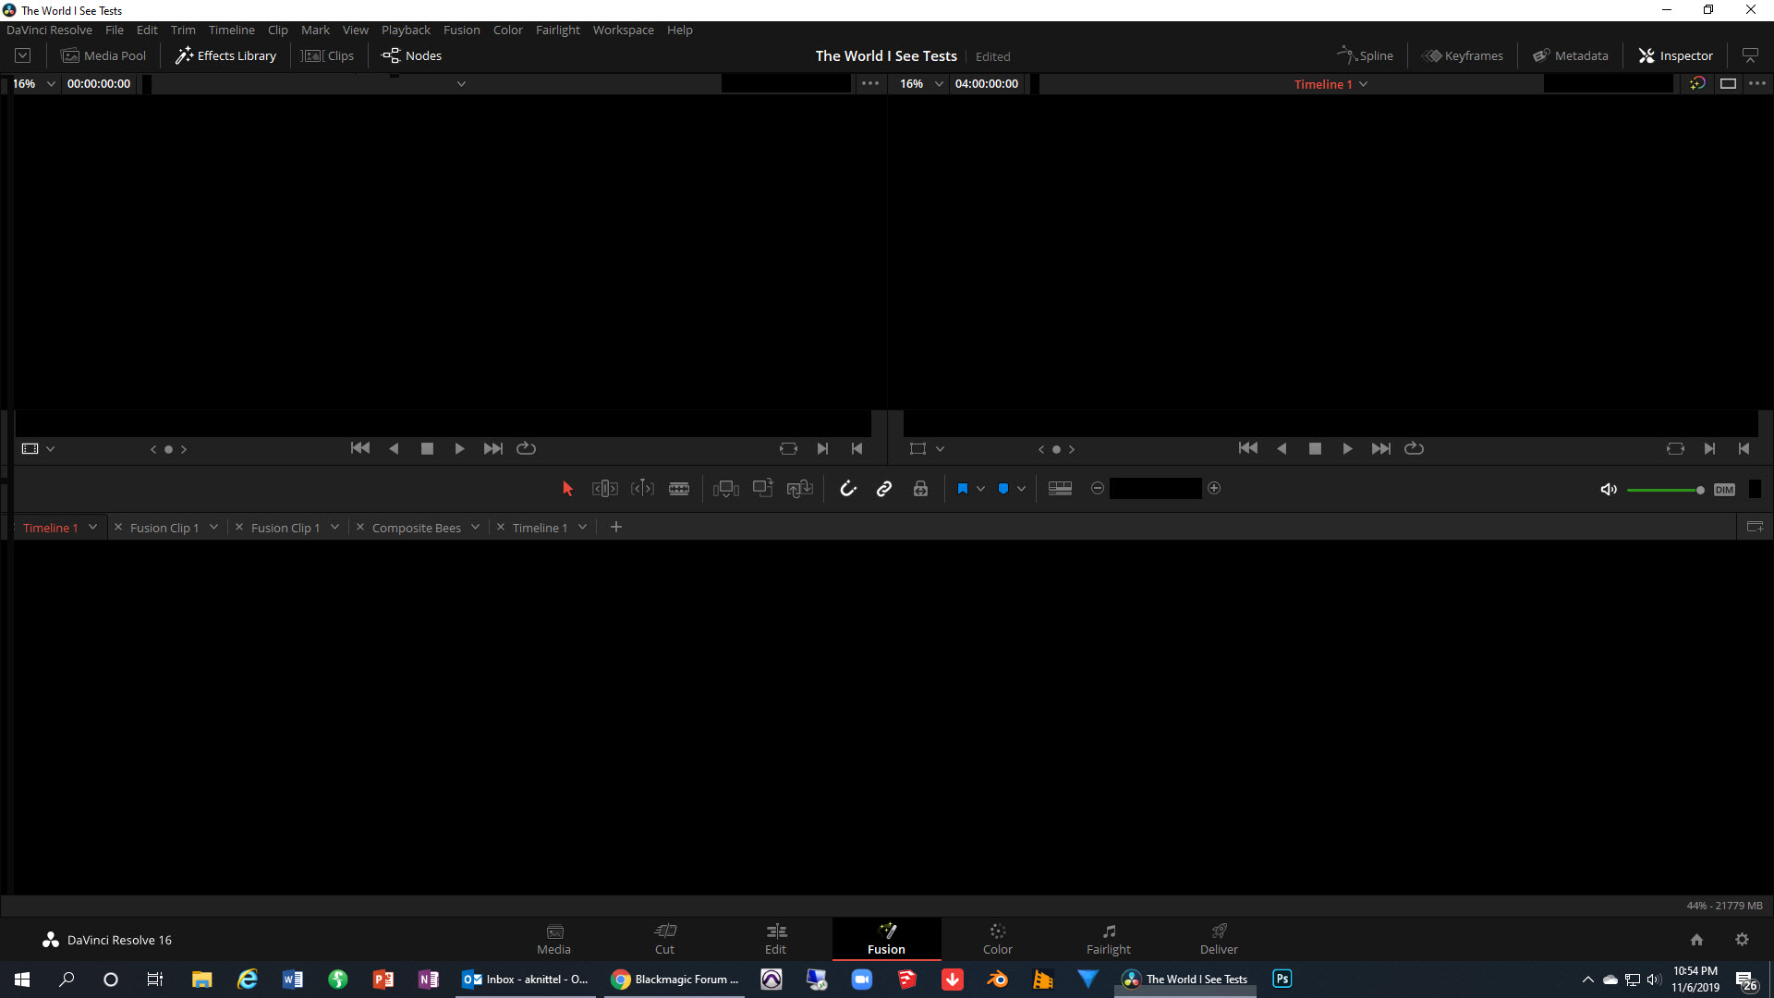Screen dimensions: 1774x998
Task: Click timeline viewer timecode 04:00:00:00
Action: click(987, 83)
